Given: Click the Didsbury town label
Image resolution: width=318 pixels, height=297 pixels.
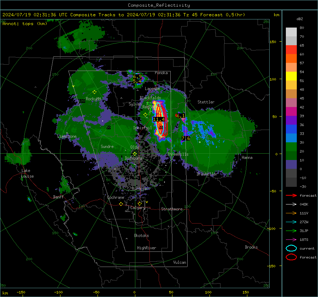Looking at the screenshot, I should 133,158.
